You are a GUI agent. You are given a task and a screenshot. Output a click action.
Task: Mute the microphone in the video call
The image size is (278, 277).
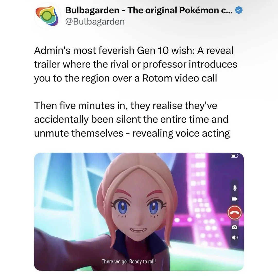pyautogui.click(x=234, y=188)
